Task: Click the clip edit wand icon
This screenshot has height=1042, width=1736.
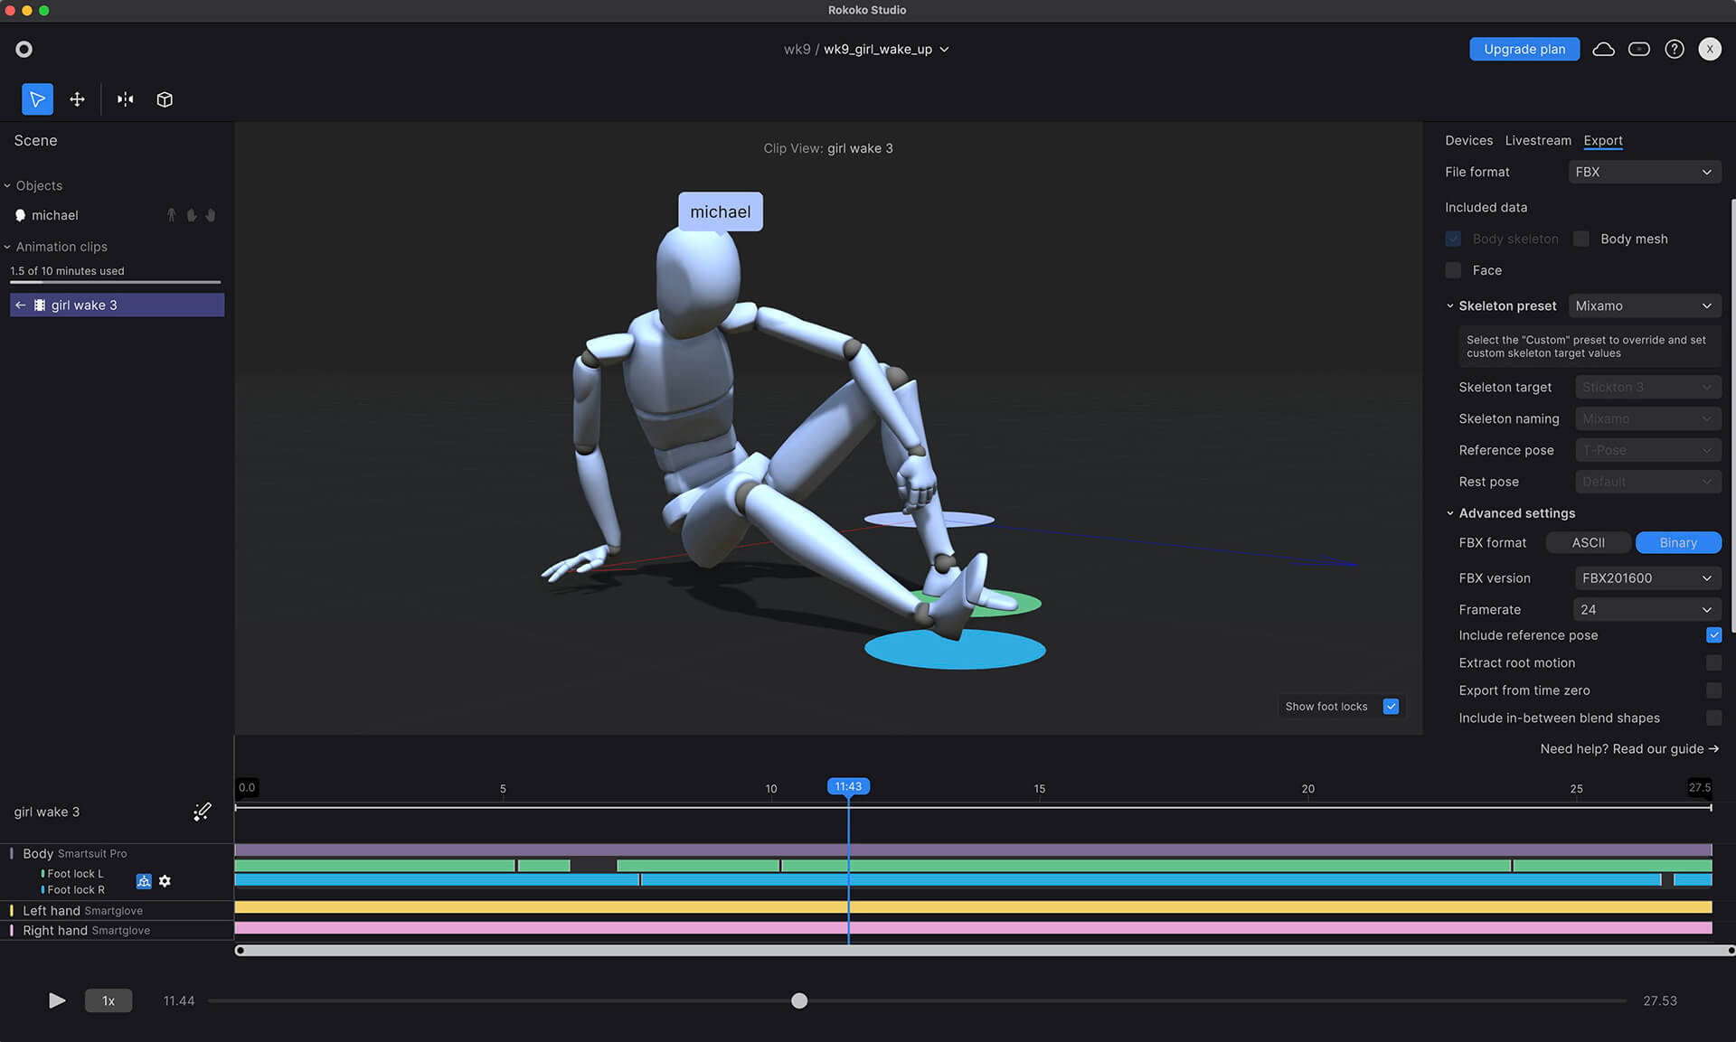Action: (x=203, y=812)
